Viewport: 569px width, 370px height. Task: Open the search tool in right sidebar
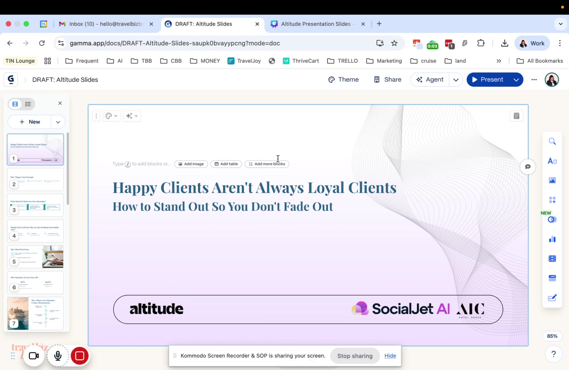[x=552, y=141]
